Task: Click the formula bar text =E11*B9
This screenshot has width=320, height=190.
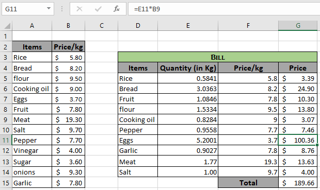Action: coord(147,9)
